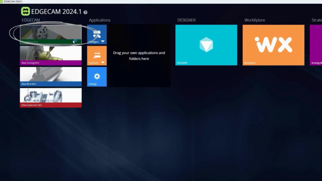Click the DESIGNER section heading

[186, 20]
